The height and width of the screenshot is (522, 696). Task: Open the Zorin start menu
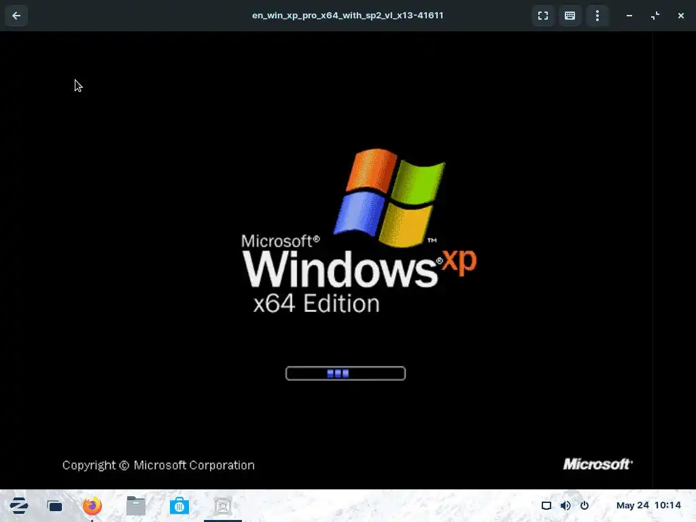pyautogui.click(x=19, y=506)
